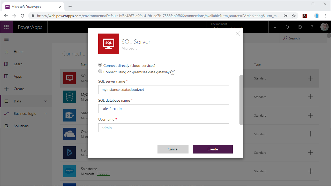Open the Chrome three-dot menu
Screen dimensions: 331x186
(325, 16)
